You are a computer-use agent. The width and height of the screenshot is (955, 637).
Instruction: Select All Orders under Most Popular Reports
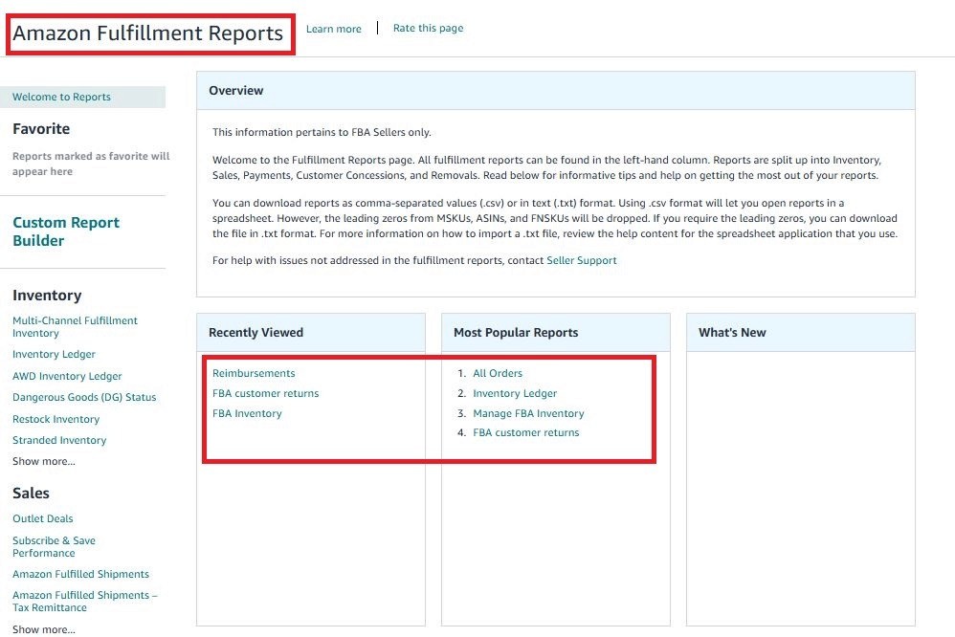[497, 373]
